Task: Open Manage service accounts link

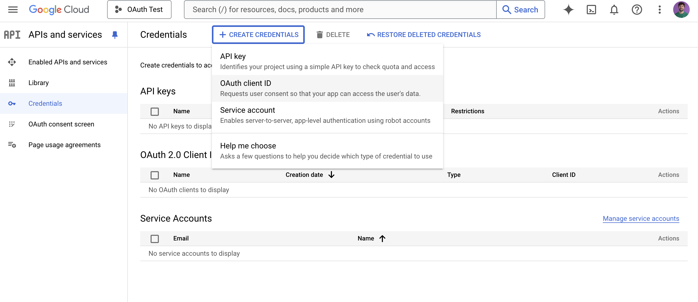Action: point(641,218)
